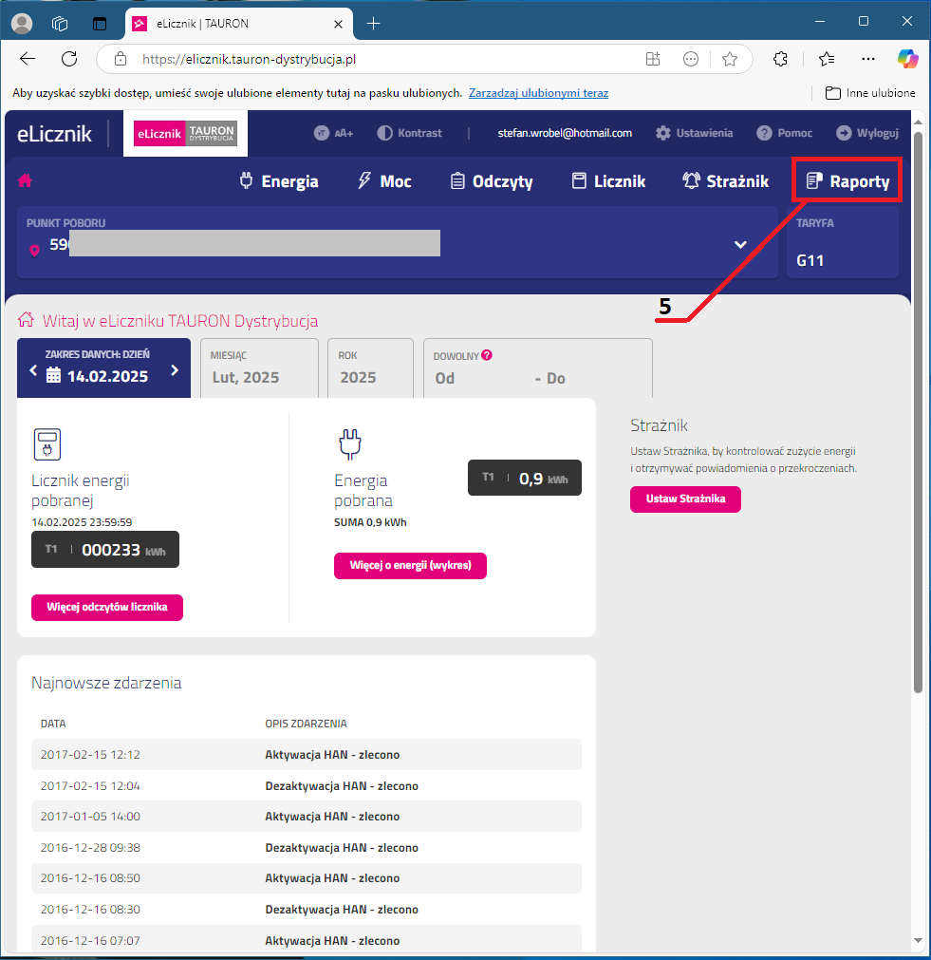The width and height of the screenshot is (931, 960).
Task: Open the split screen icon in address bar
Action: pos(653,59)
